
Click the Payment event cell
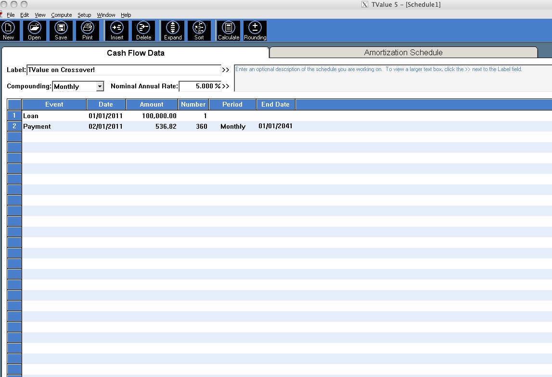[x=54, y=126]
